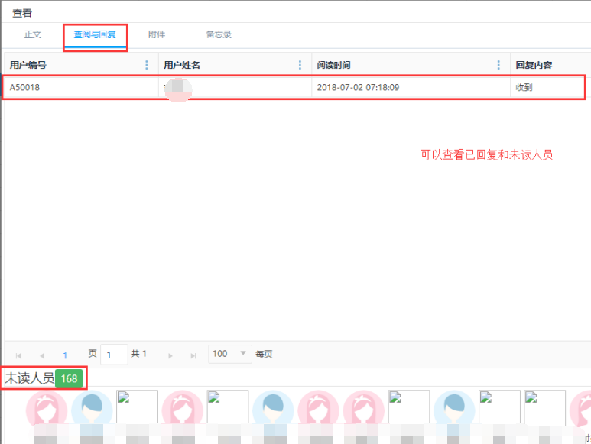
Task: Open column menu for 阅读时间
Action: click(x=499, y=66)
